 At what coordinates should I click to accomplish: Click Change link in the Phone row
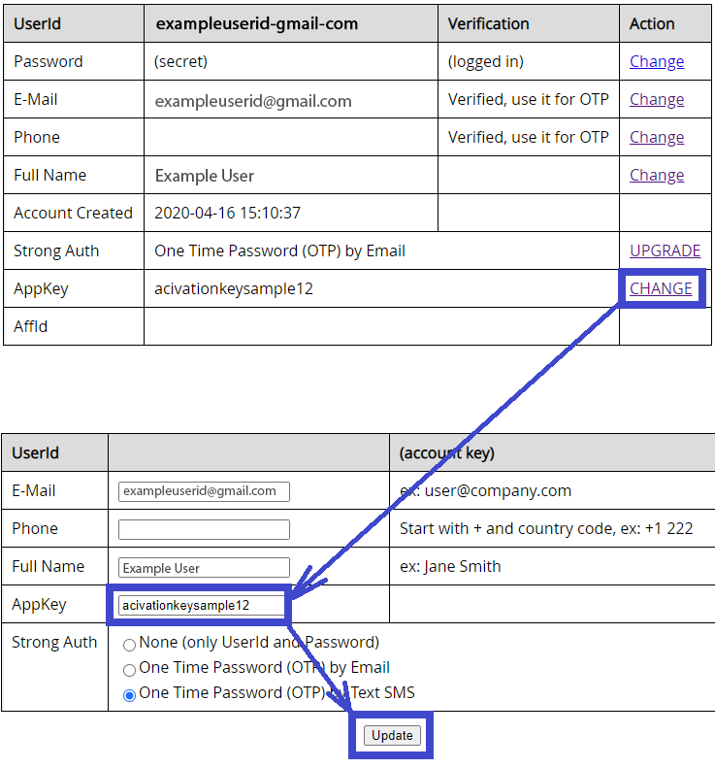656,137
